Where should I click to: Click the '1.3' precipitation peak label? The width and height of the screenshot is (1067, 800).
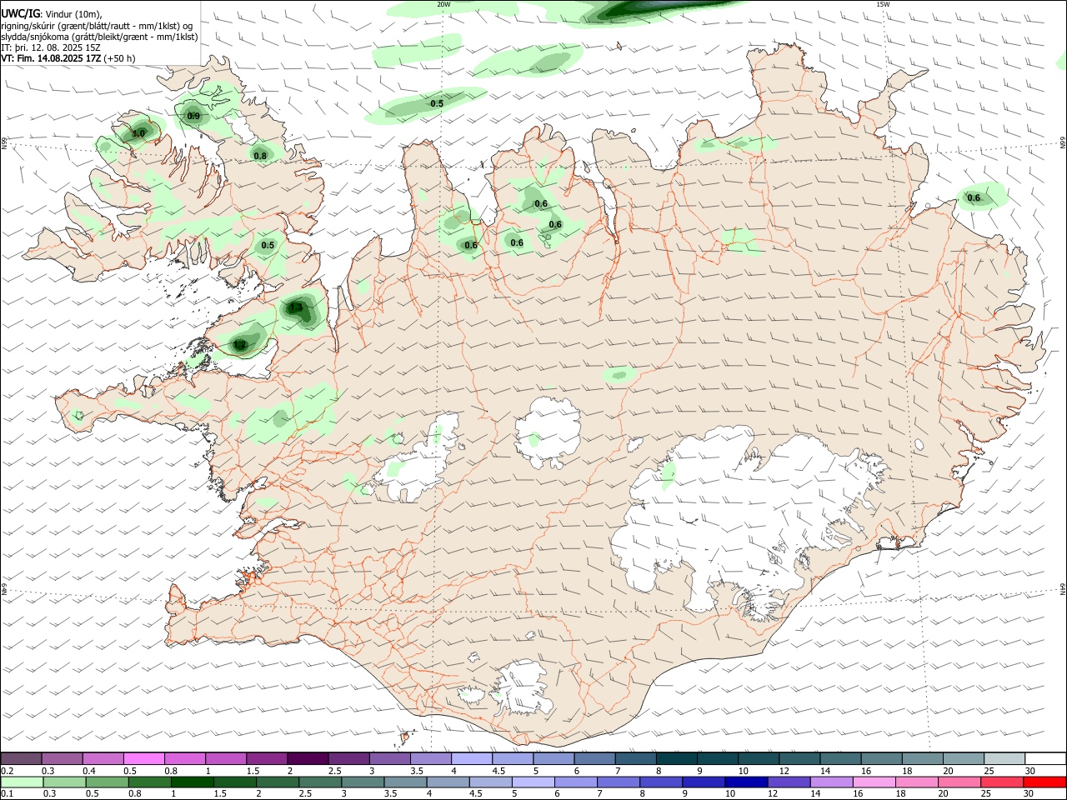point(296,307)
